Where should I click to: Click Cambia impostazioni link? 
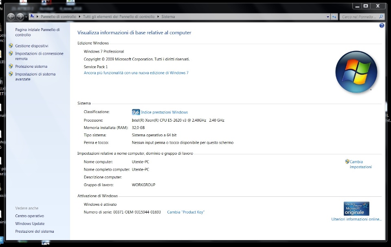[x=360, y=164]
